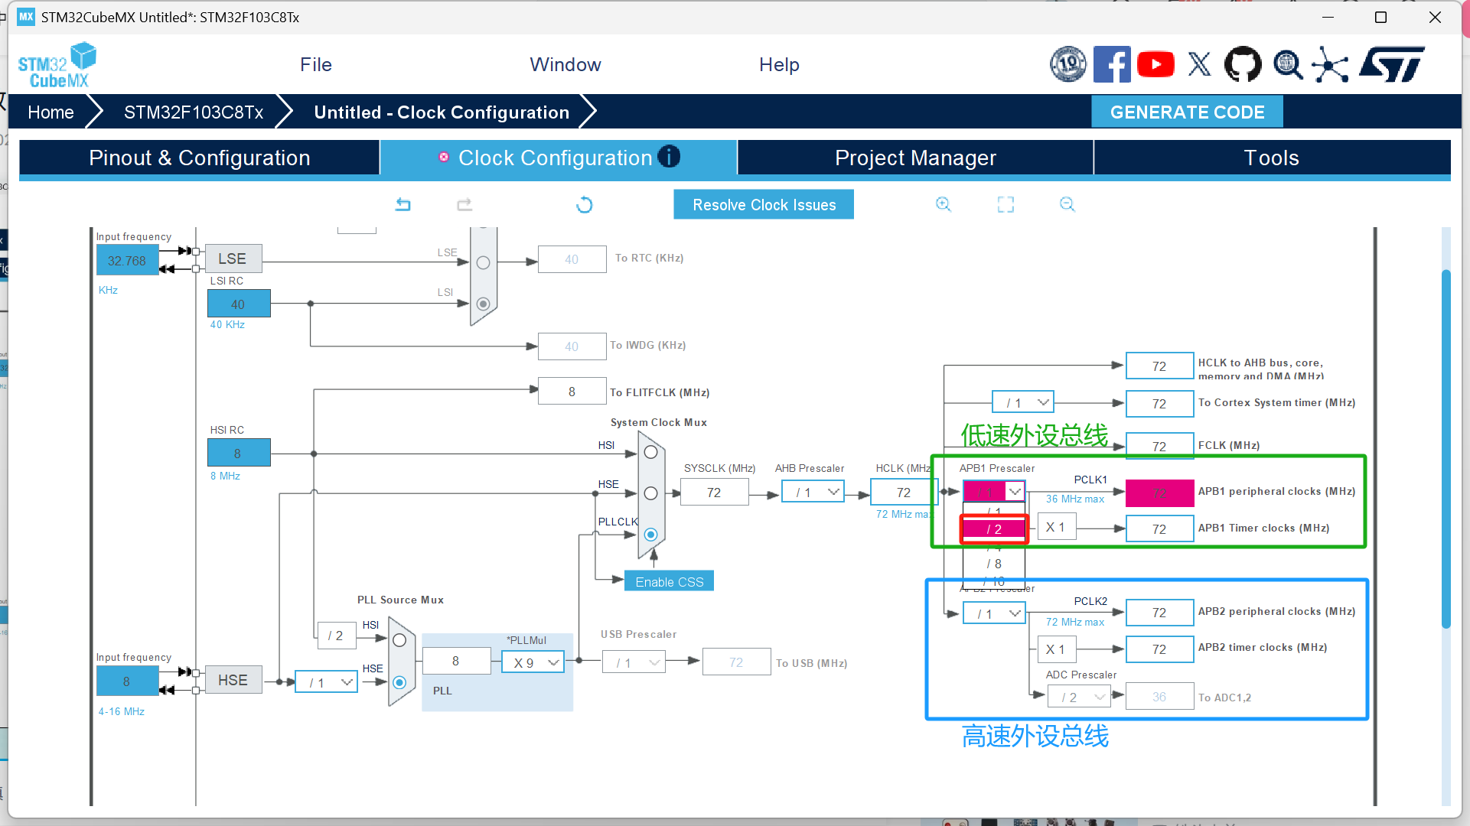Zoom out the clock diagram
Image resolution: width=1470 pixels, height=826 pixels.
[x=1067, y=204]
